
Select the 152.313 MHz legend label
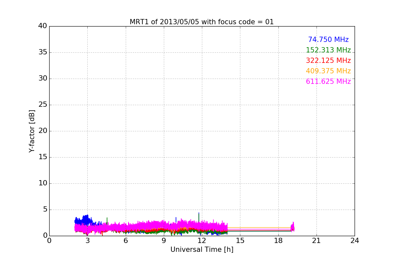tap(328, 50)
